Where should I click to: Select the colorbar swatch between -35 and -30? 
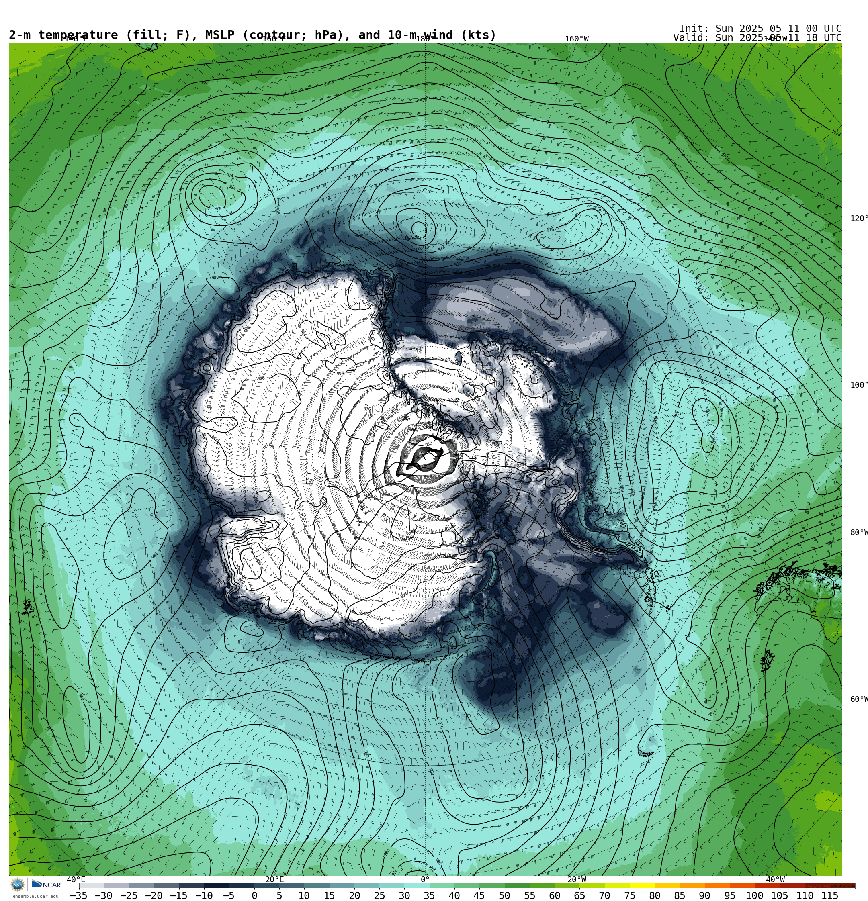pos(92,885)
